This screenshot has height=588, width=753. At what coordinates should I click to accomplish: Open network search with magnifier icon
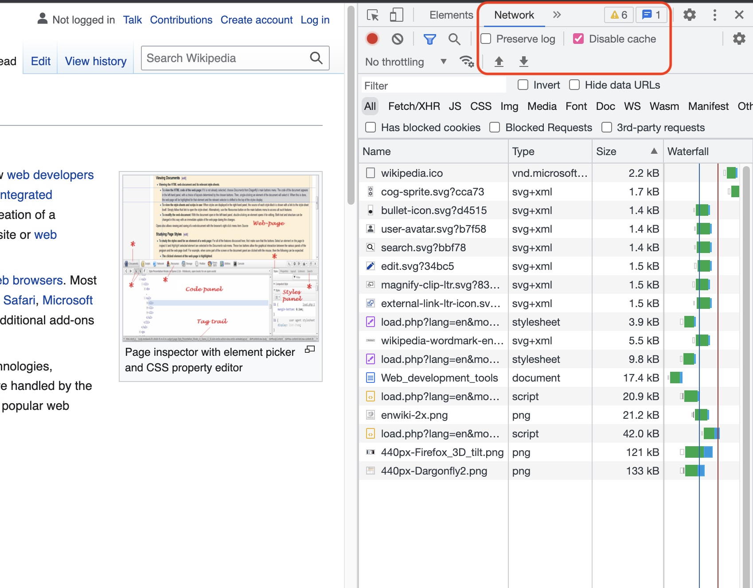click(x=454, y=39)
